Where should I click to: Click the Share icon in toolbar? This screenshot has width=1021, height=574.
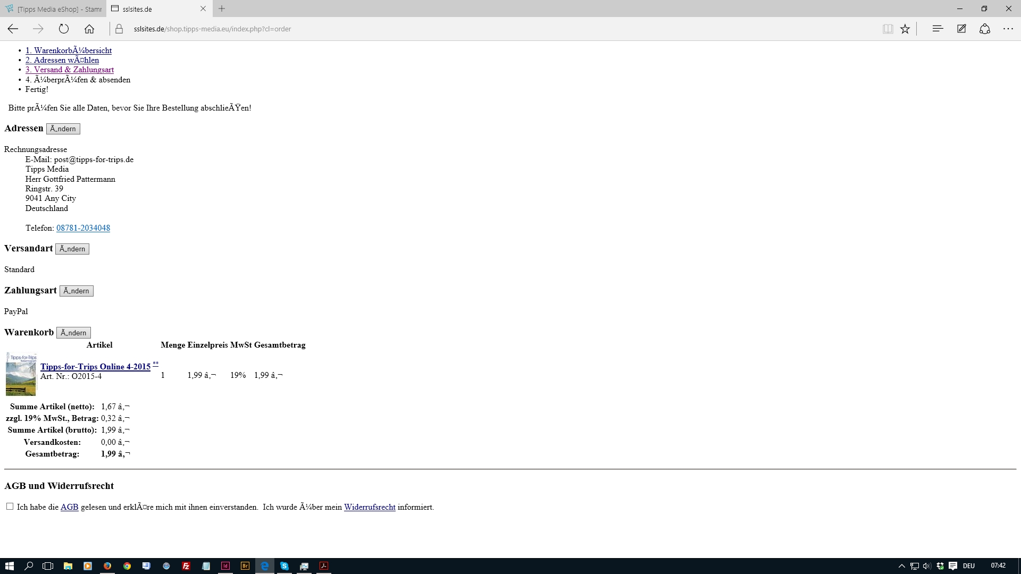(985, 29)
